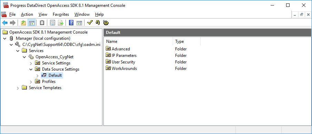Click the gray Forward arrow
Viewport: 312px width, 134px height.
(12, 23)
